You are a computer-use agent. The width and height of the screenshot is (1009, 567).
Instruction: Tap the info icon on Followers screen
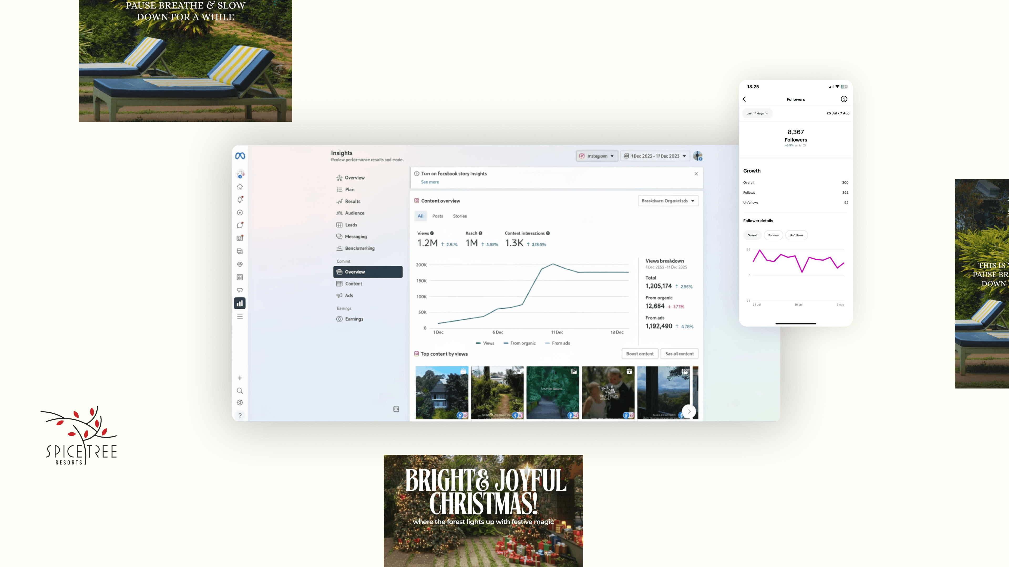[844, 99]
